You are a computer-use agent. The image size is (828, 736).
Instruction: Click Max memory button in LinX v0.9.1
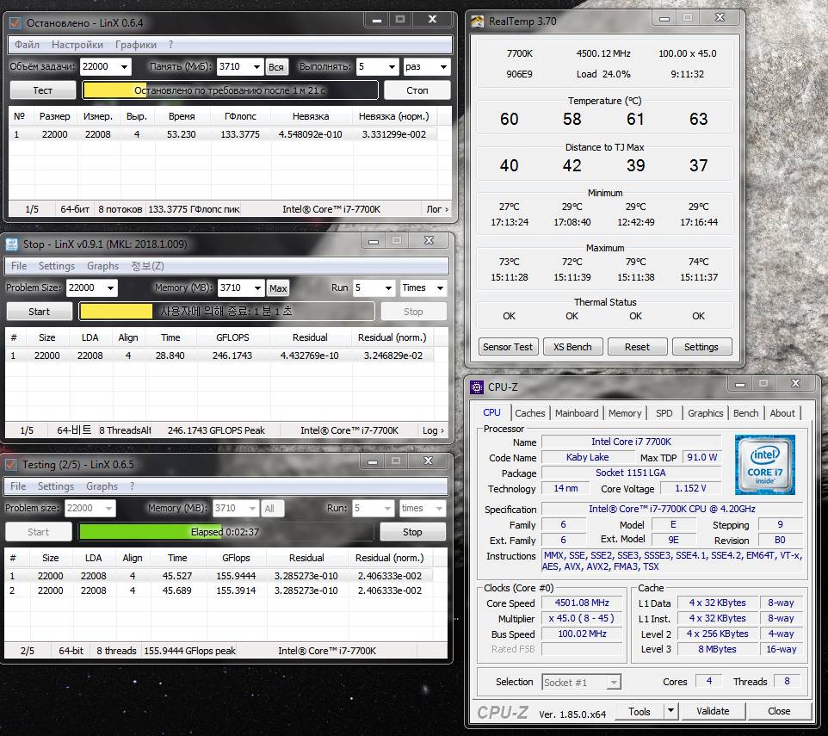pos(278,288)
